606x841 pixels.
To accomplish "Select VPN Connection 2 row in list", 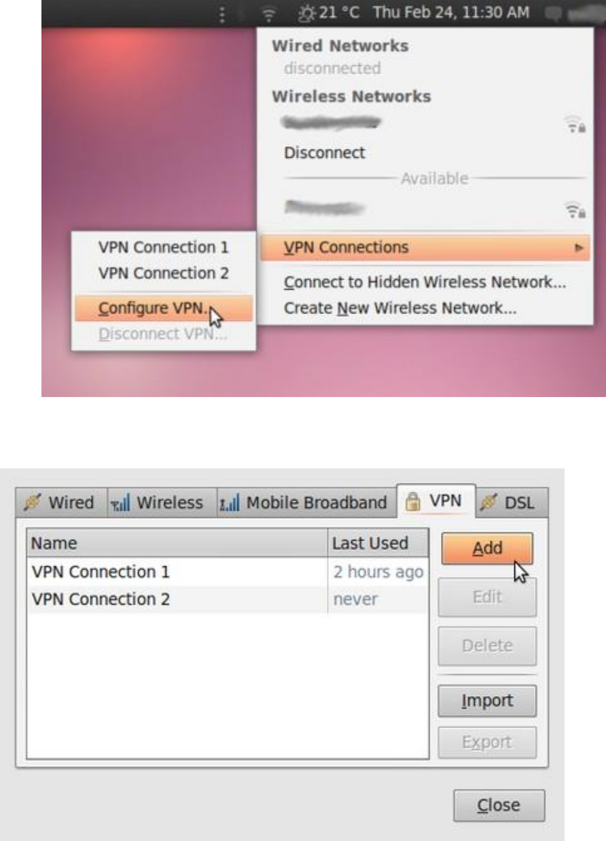I will (x=228, y=600).
